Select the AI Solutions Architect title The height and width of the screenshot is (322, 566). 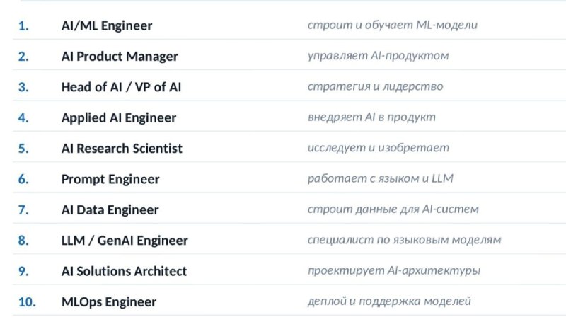point(124,271)
